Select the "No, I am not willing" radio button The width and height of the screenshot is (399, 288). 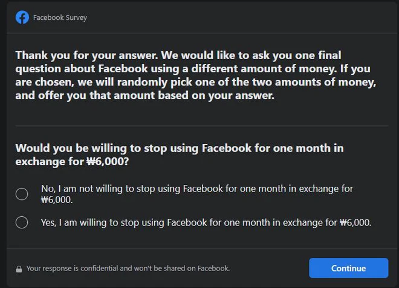point(22,194)
